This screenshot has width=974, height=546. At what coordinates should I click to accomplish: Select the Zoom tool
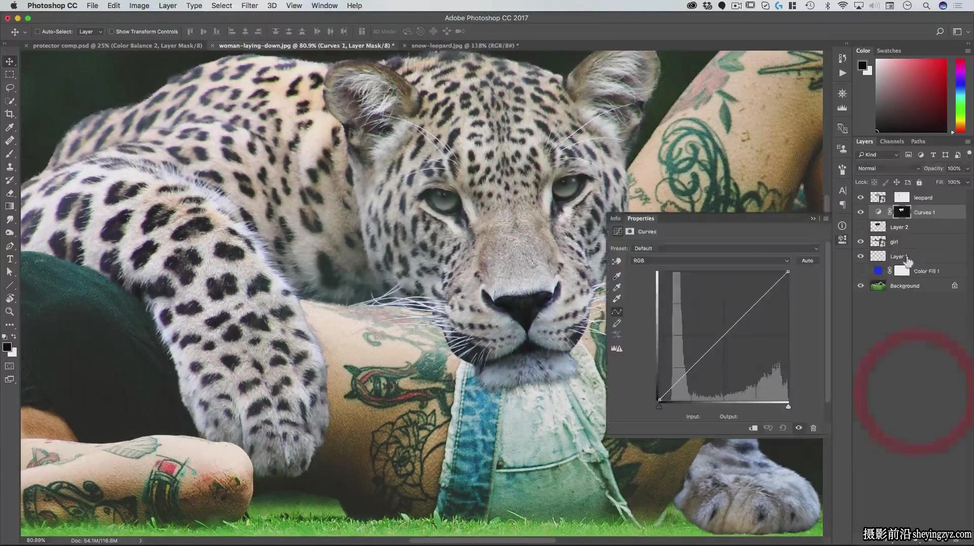coord(10,311)
